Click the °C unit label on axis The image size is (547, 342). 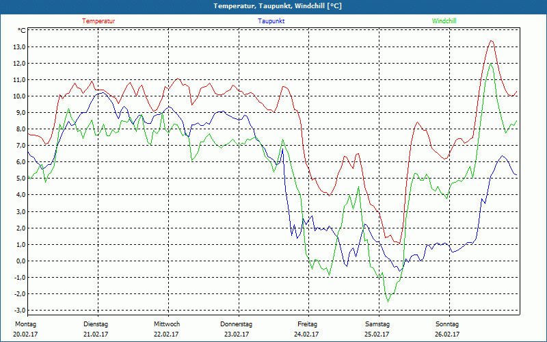22,31
